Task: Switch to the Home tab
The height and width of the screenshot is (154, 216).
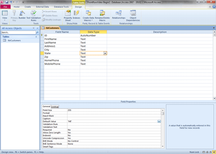Action: tap(17, 7)
